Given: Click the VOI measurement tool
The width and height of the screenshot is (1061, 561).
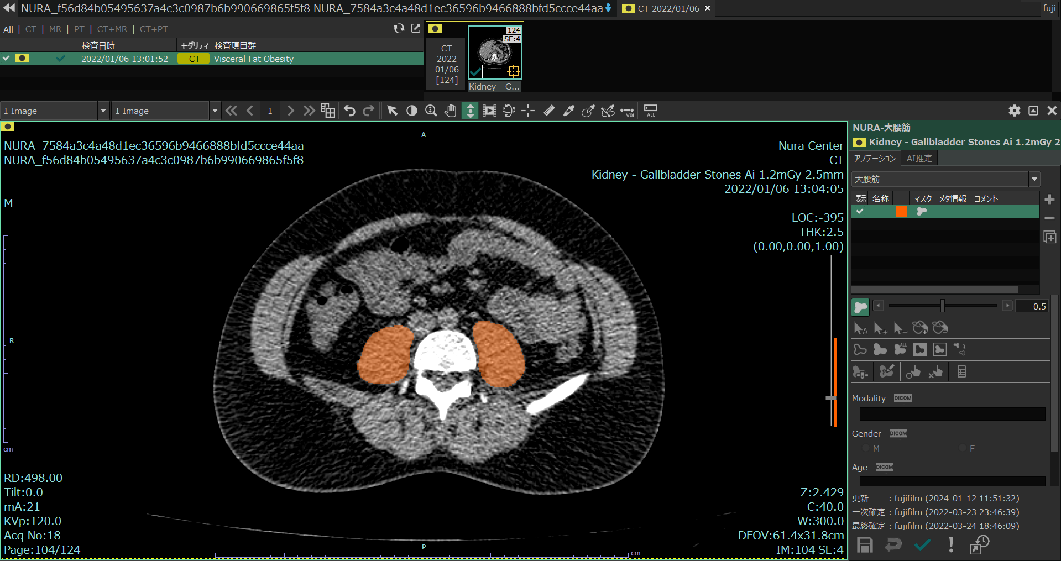Looking at the screenshot, I should [627, 112].
